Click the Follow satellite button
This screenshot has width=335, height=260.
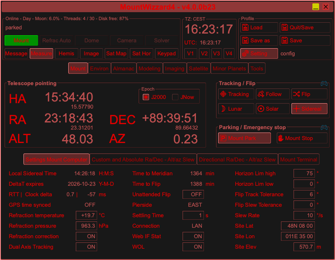click(273, 94)
